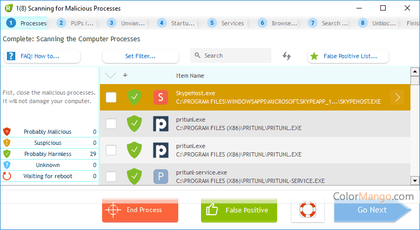
Task: Click the scrollbar down arrow in list
Action: (415, 181)
